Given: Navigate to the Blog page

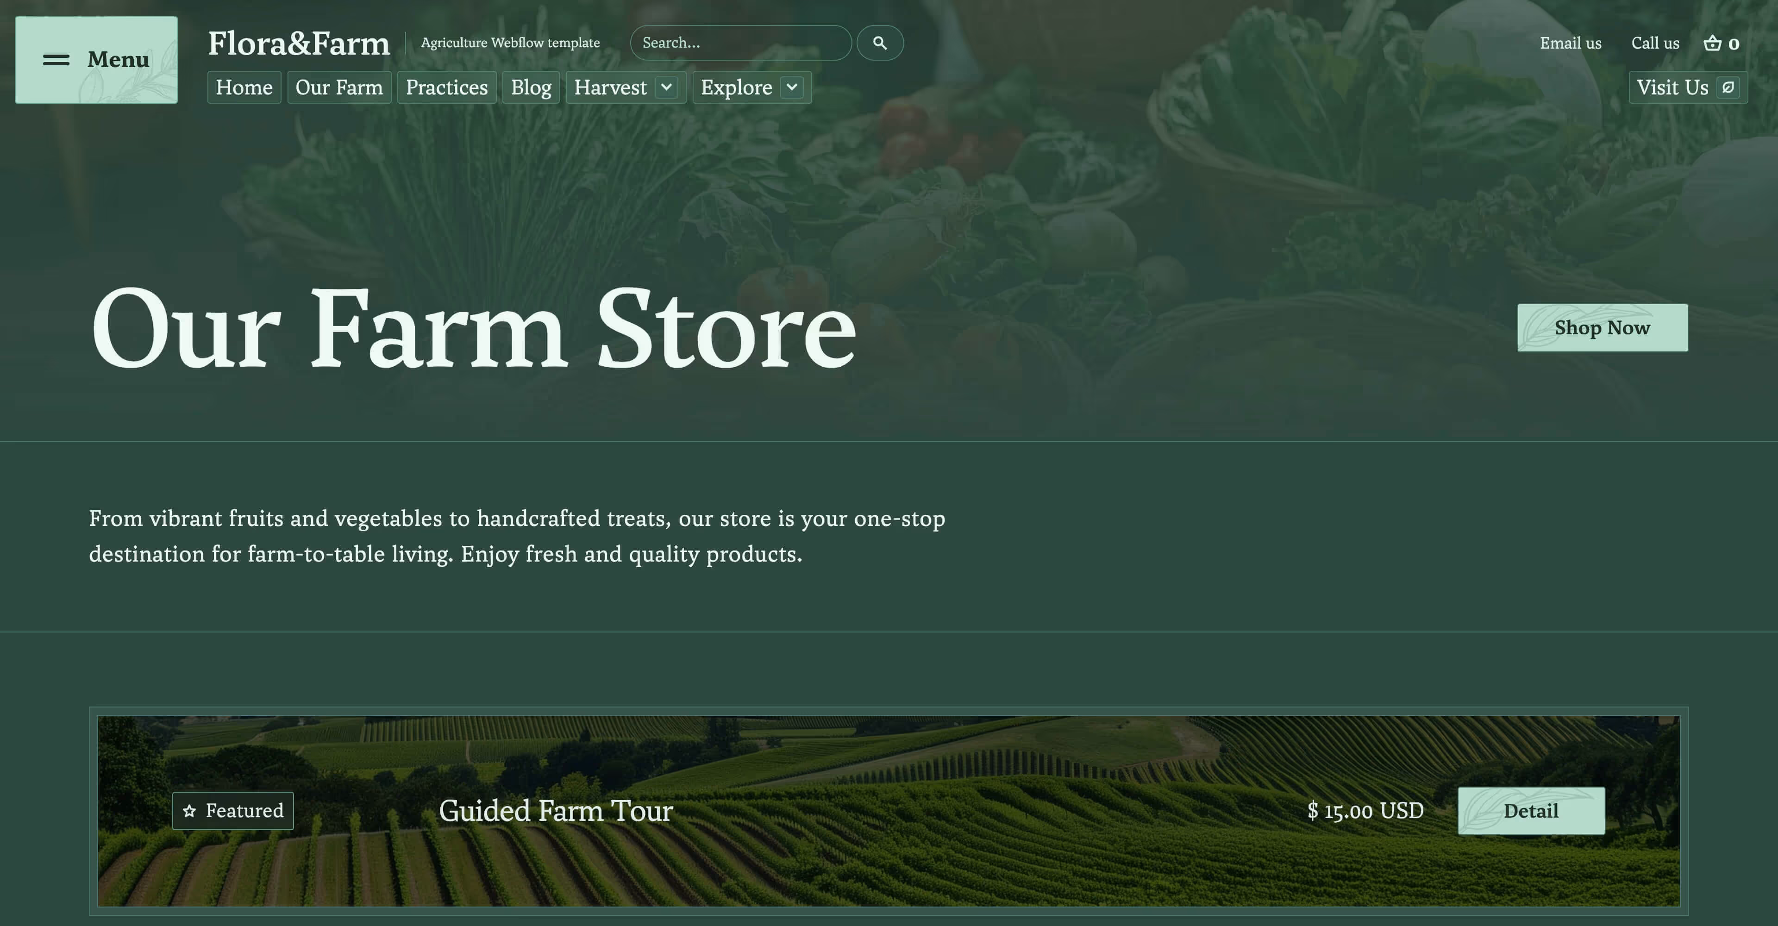Looking at the screenshot, I should pos(531,88).
